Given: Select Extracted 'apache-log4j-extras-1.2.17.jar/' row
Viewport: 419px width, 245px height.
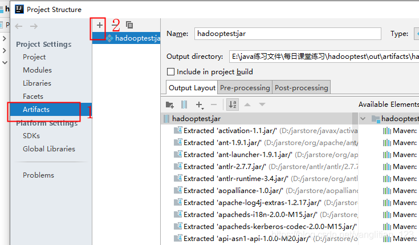Looking at the screenshot, I should pyautogui.click(x=259, y=203).
